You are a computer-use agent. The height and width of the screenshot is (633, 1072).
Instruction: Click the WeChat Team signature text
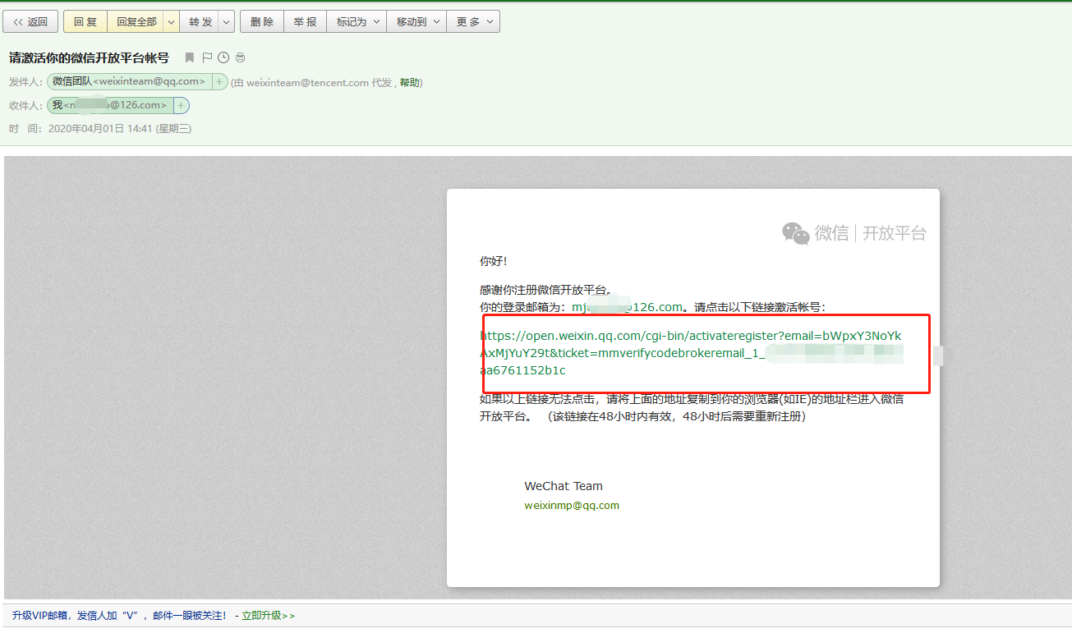click(564, 486)
